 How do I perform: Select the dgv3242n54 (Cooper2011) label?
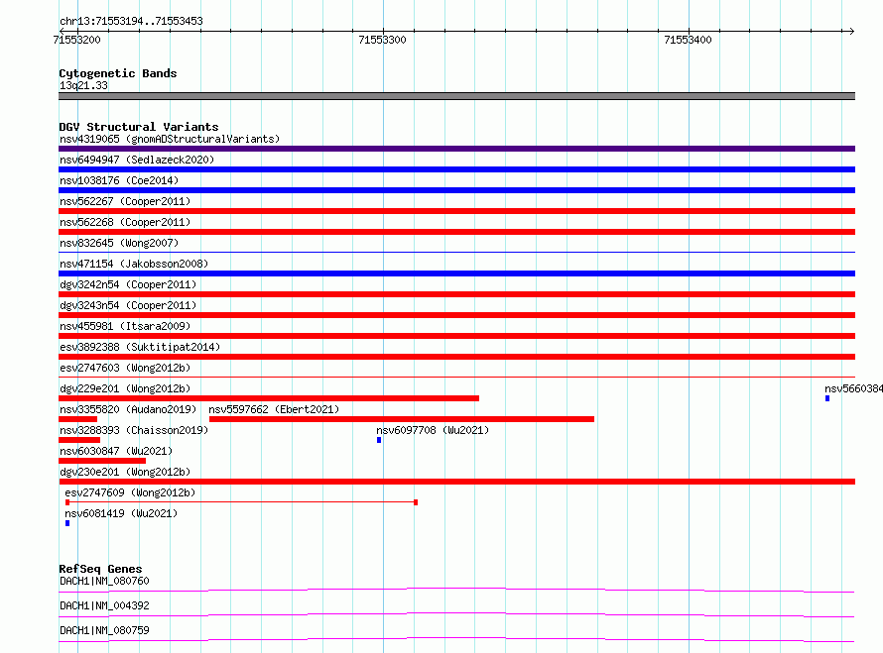coord(128,284)
